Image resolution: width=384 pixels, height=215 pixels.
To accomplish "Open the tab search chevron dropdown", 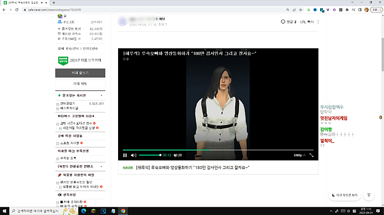I will [352, 2].
